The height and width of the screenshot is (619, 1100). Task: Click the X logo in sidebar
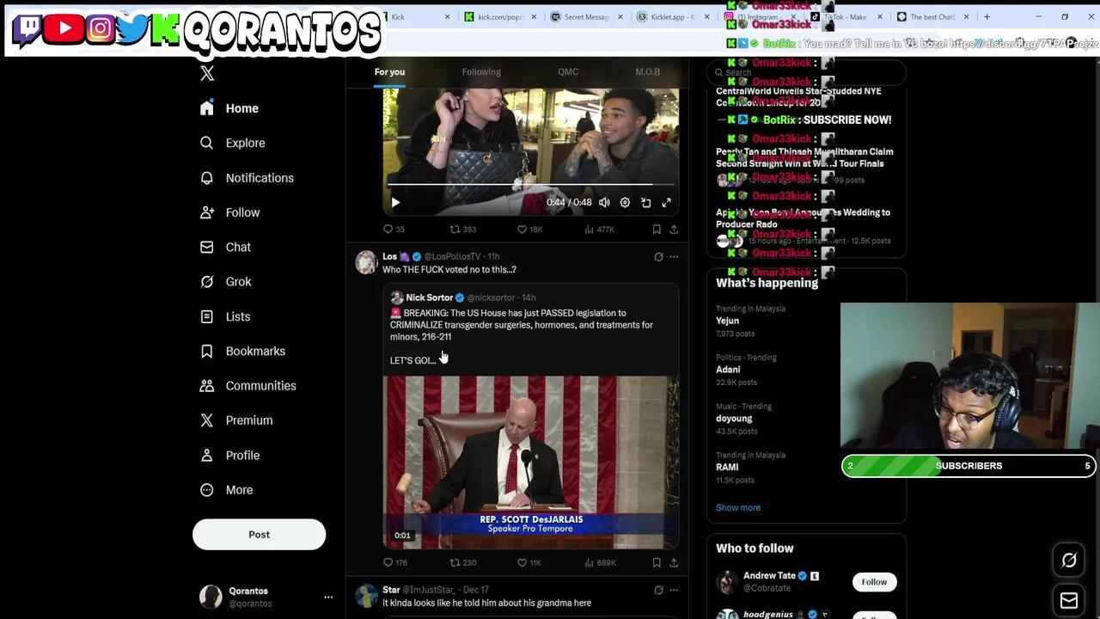[x=207, y=74]
